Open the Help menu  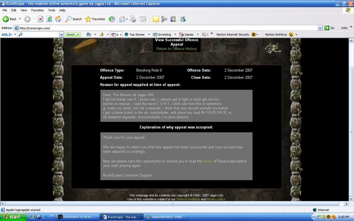(x=62, y=10)
